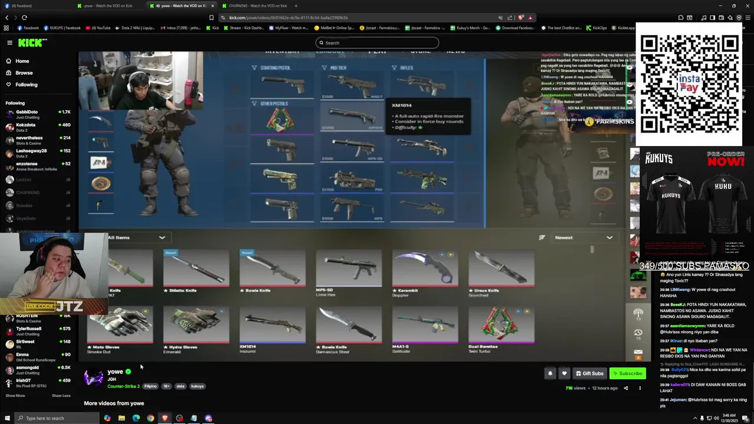Open File Explorer from the taskbar

121,418
